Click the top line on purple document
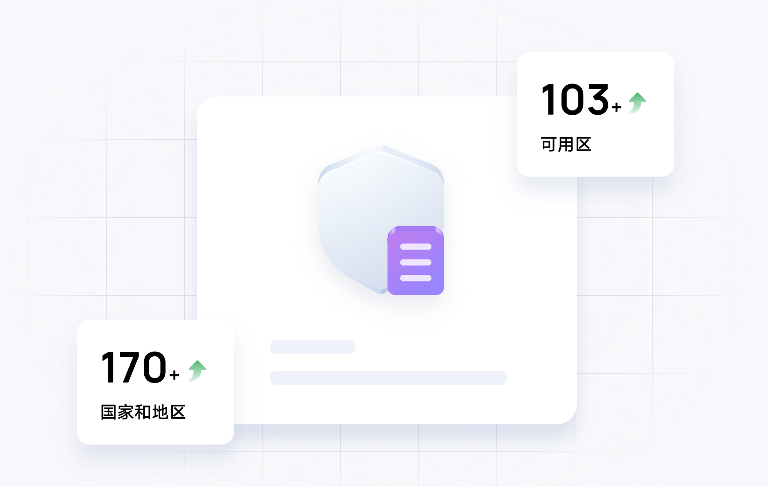768x487 pixels. [x=416, y=247]
